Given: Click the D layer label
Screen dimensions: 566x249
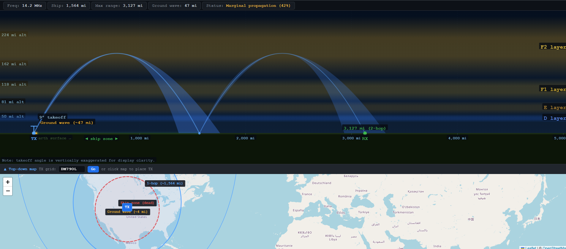Looking at the screenshot, I should [554, 118].
